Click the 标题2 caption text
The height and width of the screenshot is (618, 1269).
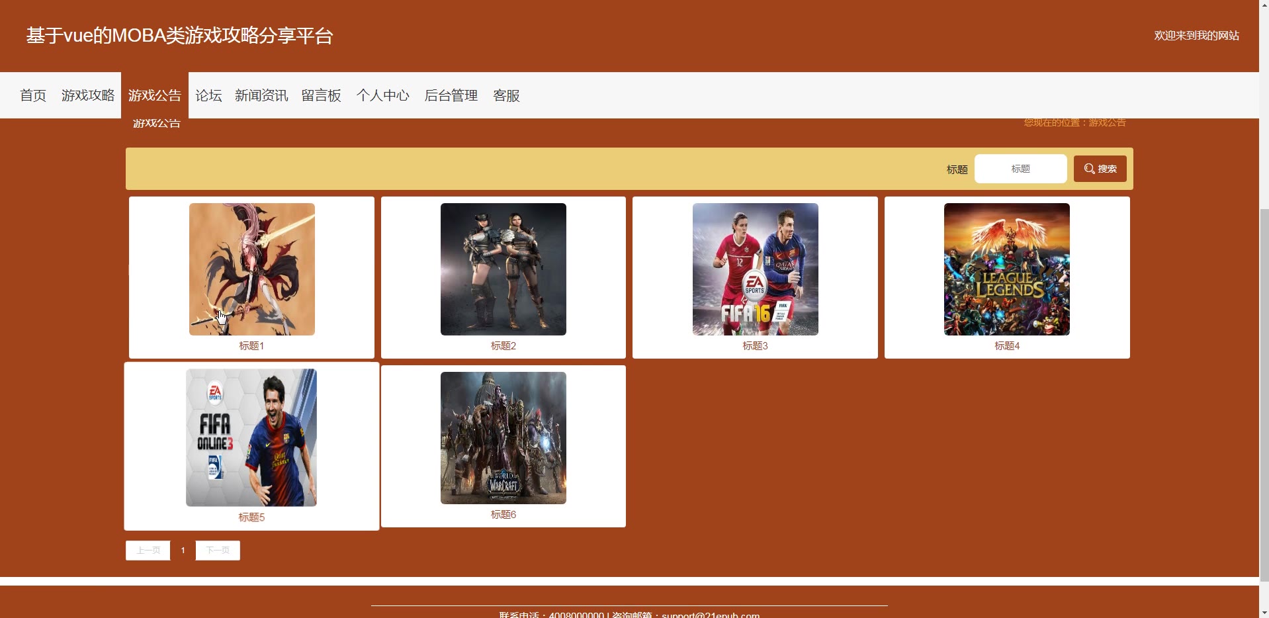[x=503, y=346]
